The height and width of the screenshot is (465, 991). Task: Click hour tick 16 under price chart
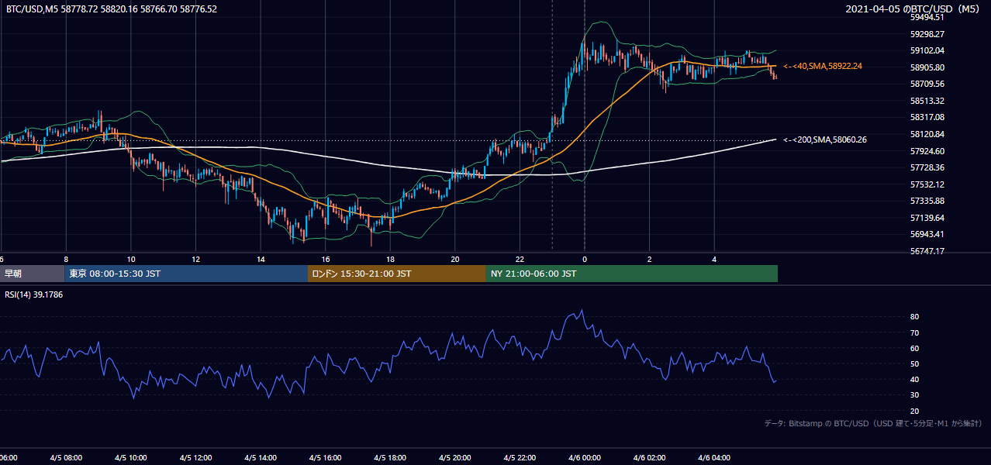(x=326, y=260)
